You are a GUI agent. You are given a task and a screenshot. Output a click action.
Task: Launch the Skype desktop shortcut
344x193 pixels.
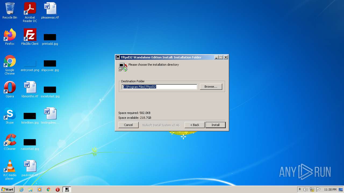tap(10, 116)
